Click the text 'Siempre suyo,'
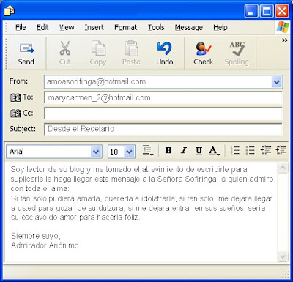This screenshot has height=282, width=293. (36, 236)
